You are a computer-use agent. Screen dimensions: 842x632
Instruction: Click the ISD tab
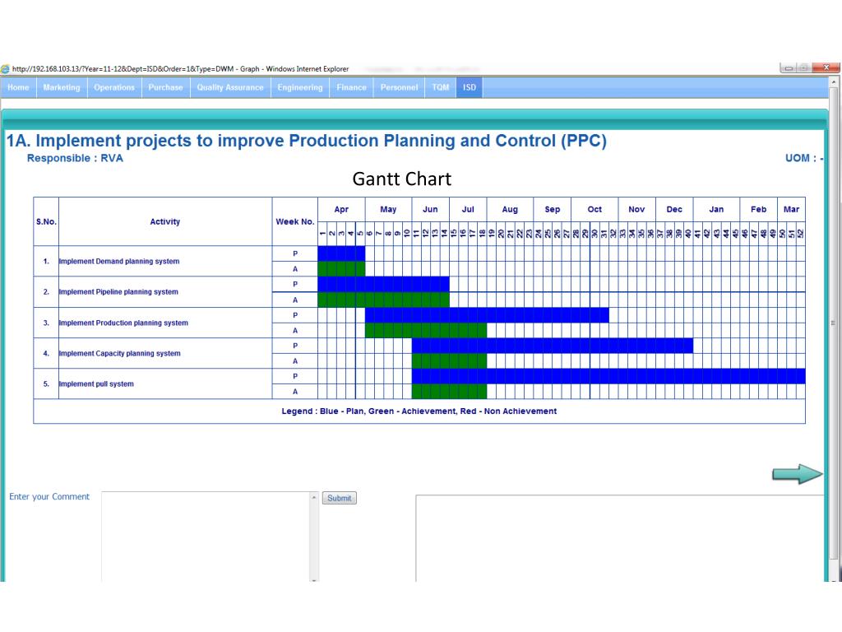pyautogui.click(x=469, y=87)
